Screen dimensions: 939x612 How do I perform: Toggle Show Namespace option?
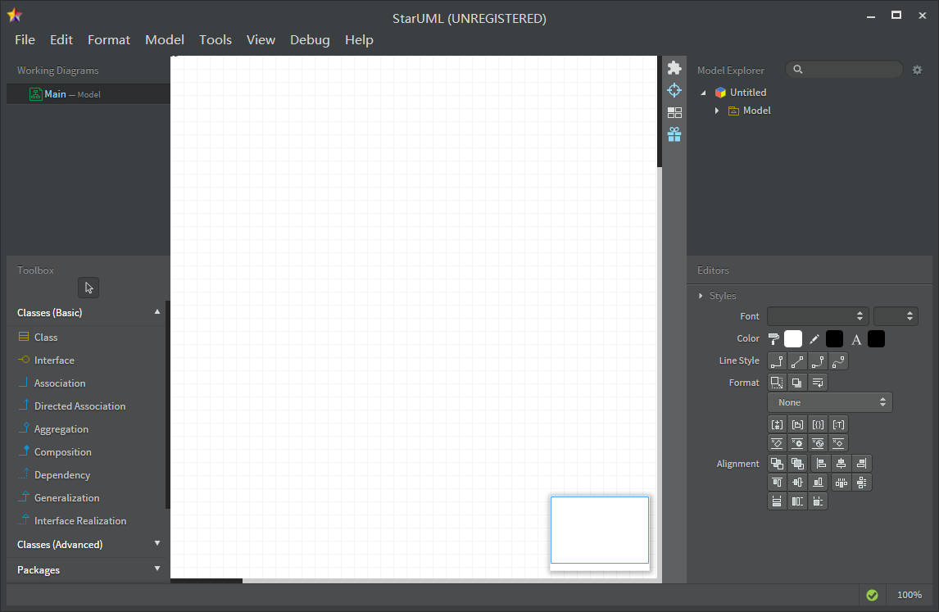click(797, 424)
